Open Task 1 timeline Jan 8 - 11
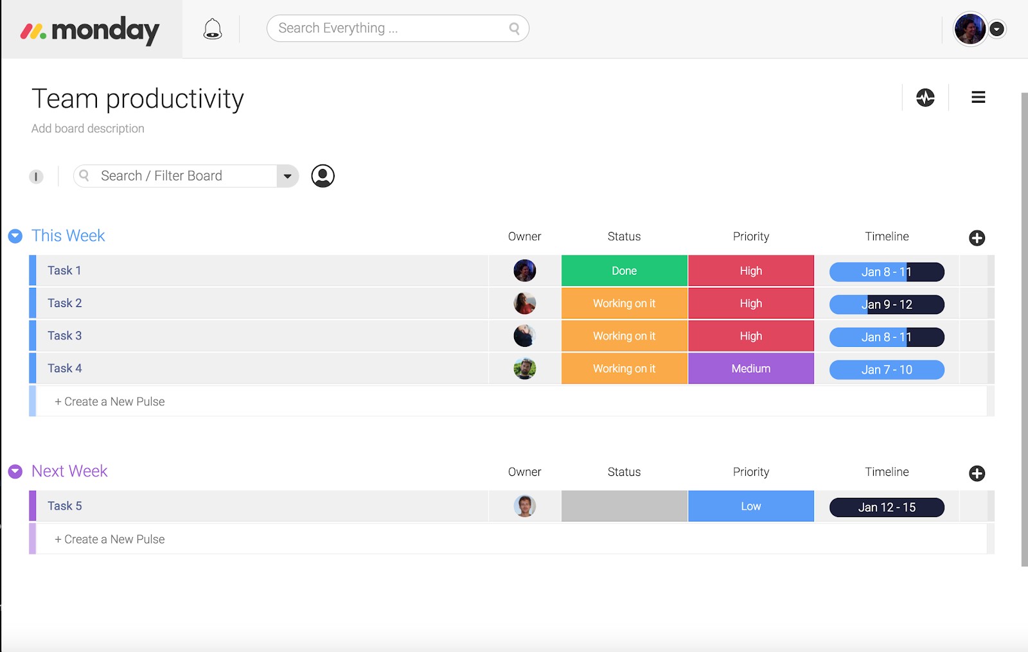Image resolution: width=1028 pixels, height=652 pixels. (887, 272)
